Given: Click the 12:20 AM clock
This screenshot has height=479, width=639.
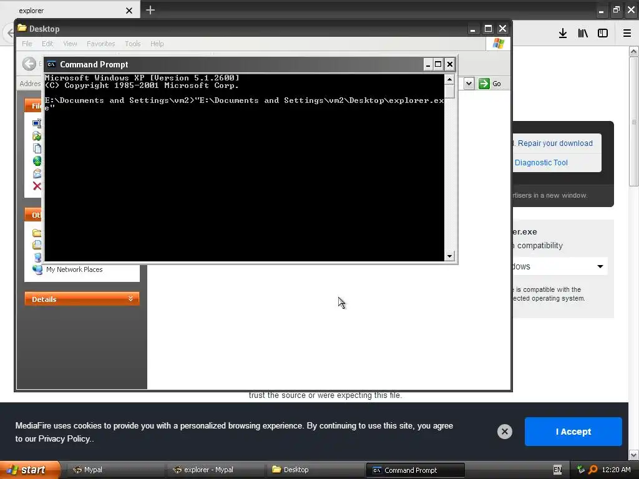Looking at the screenshot, I should click(616, 470).
